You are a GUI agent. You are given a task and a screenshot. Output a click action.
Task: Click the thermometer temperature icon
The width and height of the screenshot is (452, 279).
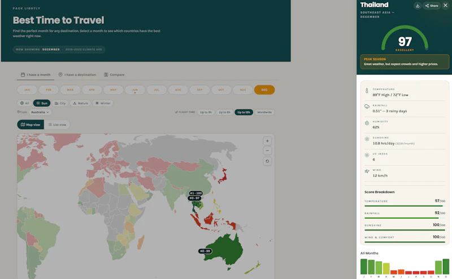pos(367,91)
